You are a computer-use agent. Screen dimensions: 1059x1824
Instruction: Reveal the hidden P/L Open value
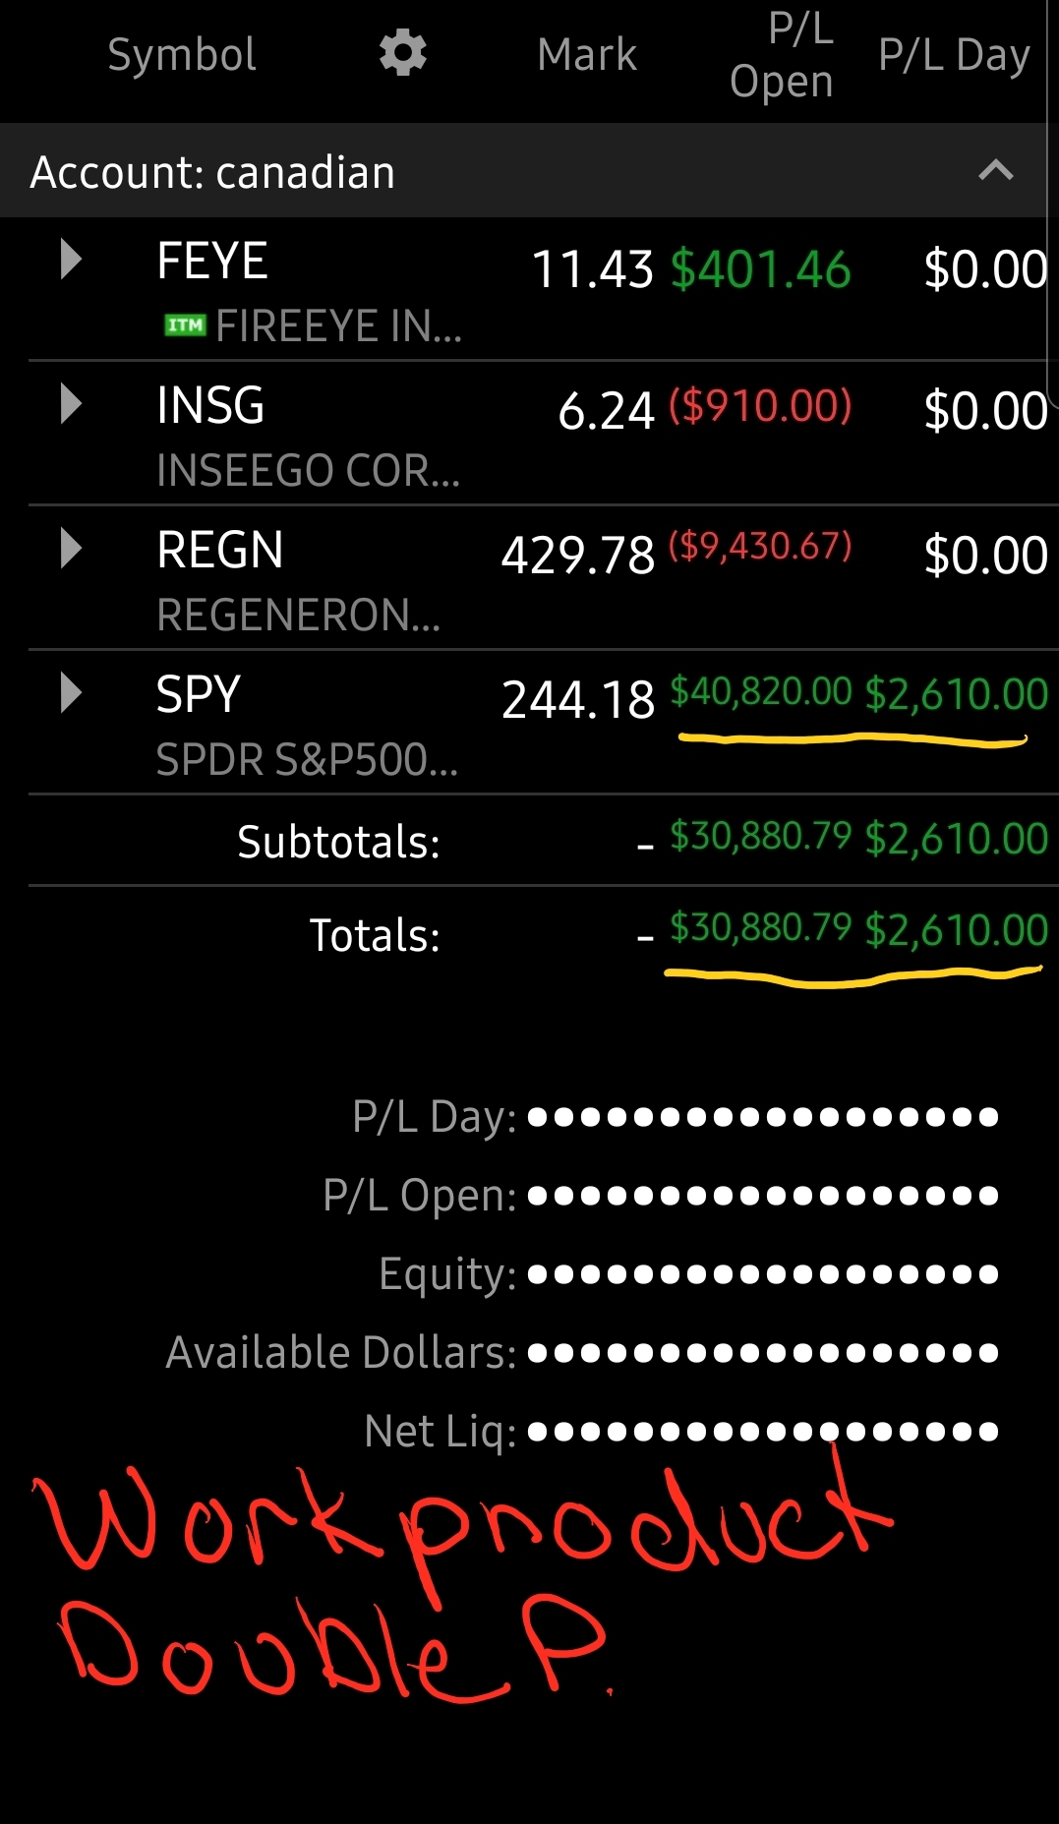763,1196
